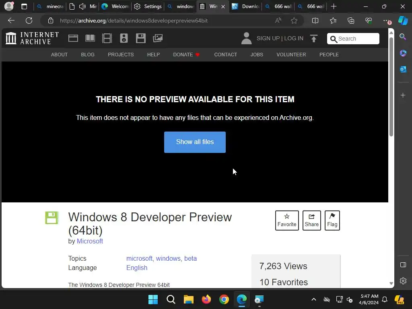This screenshot has height=309, width=412.
Task: Open Browser essentials heart icon
Action: coord(369,21)
